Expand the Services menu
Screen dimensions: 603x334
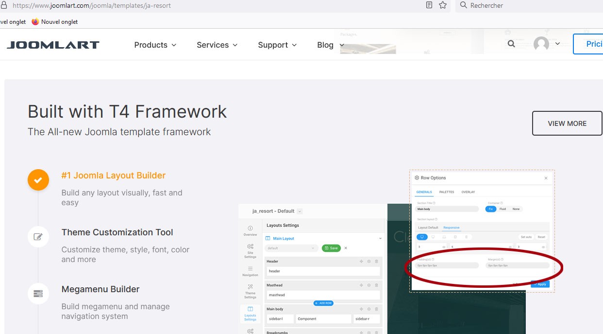pos(217,45)
